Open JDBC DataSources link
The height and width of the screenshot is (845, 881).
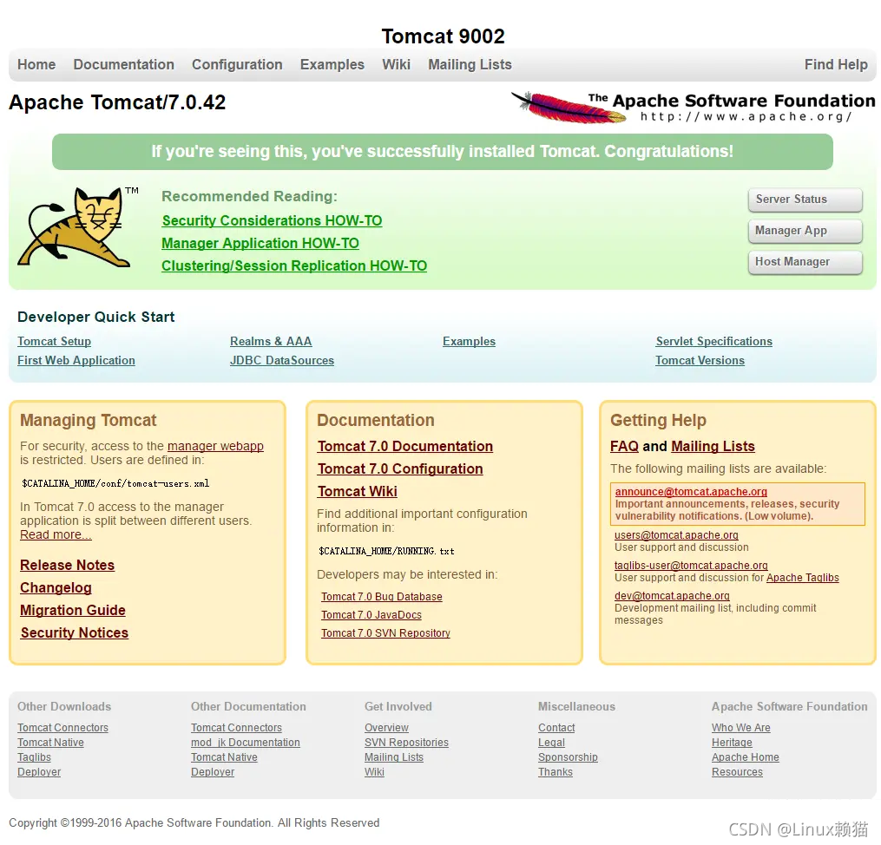pyautogui.click(x=282, y=360)
